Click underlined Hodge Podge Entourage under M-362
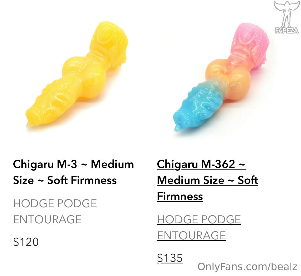The image size is (301, 276). pyautogui.click(x=199, y=227)
